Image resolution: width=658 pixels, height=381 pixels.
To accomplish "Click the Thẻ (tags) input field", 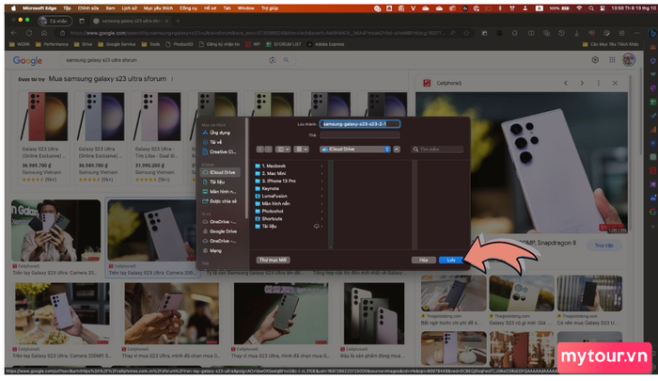I will 360,135.
